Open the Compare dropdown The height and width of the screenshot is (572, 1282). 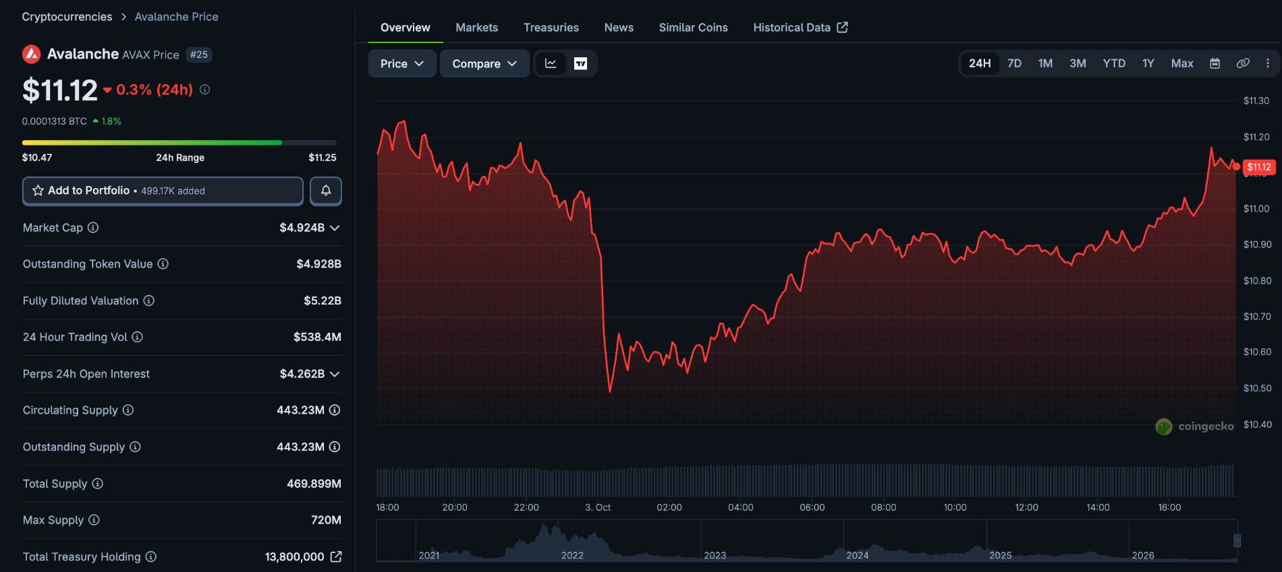click(x=484, y=63)
